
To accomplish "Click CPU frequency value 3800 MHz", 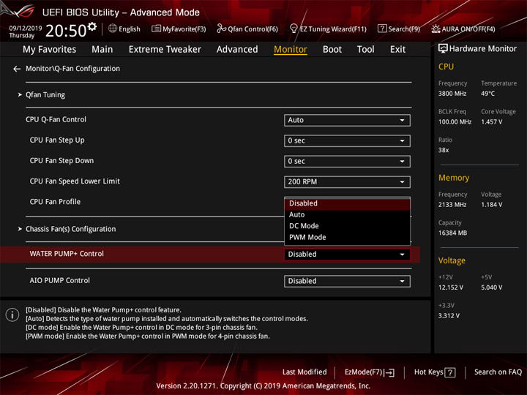I will (452, 94).
